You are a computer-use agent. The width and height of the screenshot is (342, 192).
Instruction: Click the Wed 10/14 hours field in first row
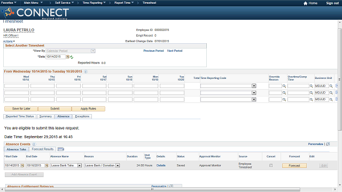point(17,86)
